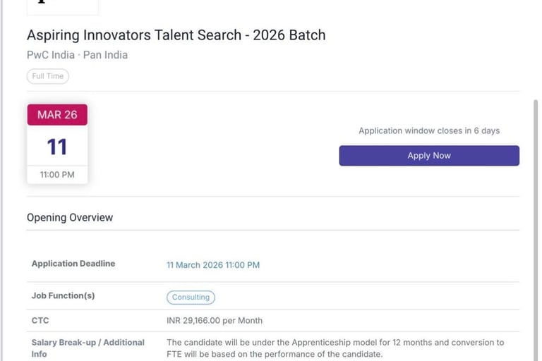Select the Consulting job function tag
The width and height of the screenshot is (542, 361).
[191, 298]
